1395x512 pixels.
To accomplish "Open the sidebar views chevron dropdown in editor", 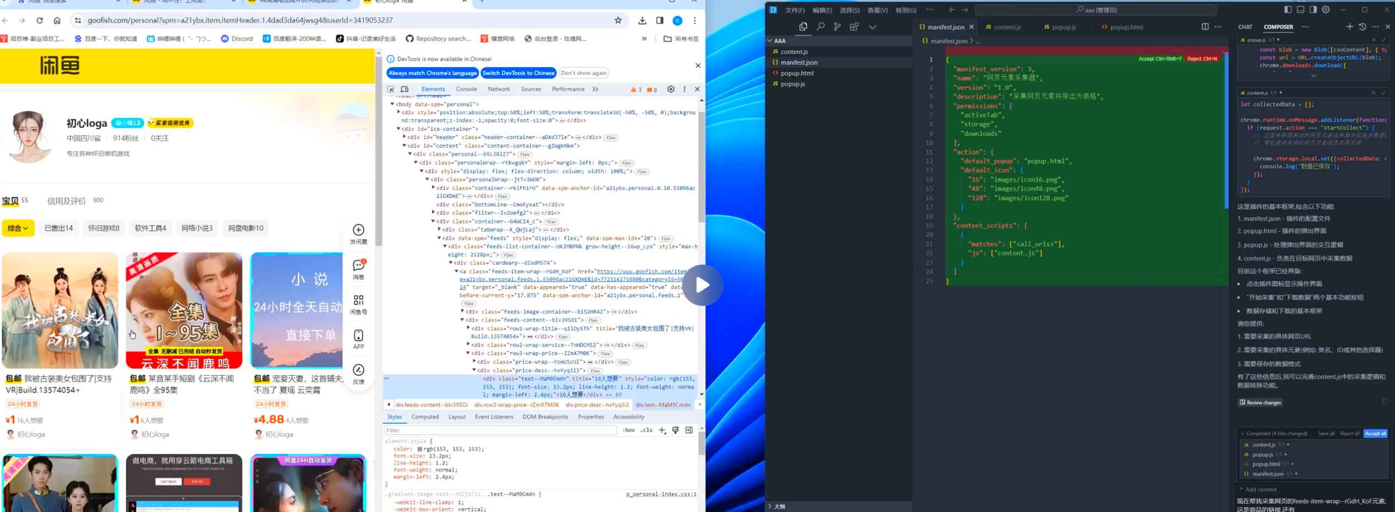I will coord(872,26).
